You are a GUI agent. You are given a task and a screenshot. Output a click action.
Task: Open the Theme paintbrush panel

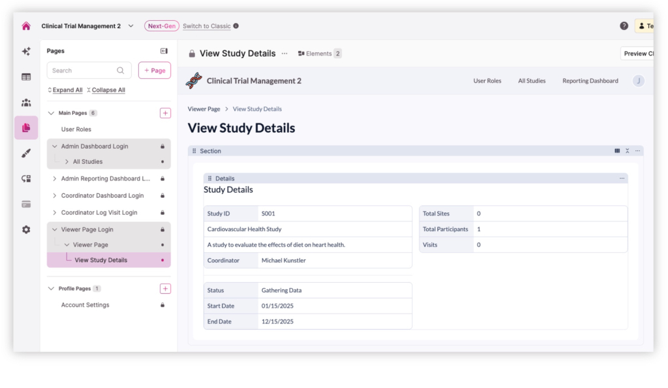(x=25, y=152)
